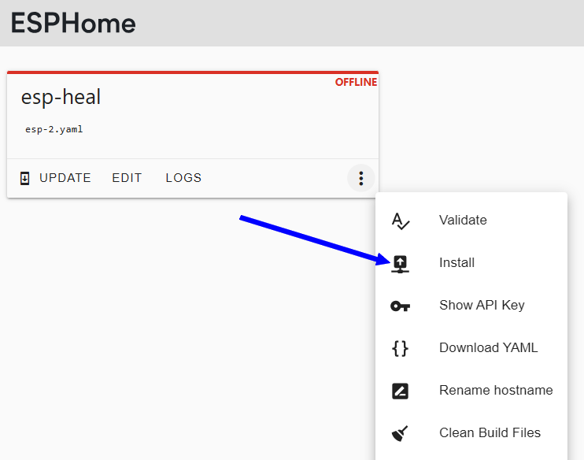Click the key icon for API Key
This screenshot has width=584, height=460.
click(400, 306)
